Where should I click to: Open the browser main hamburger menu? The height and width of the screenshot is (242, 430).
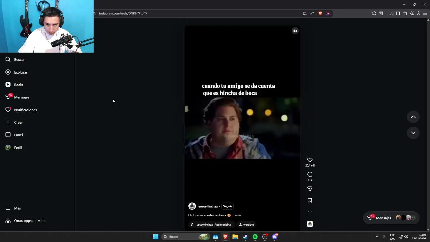[x=425, y=13]
